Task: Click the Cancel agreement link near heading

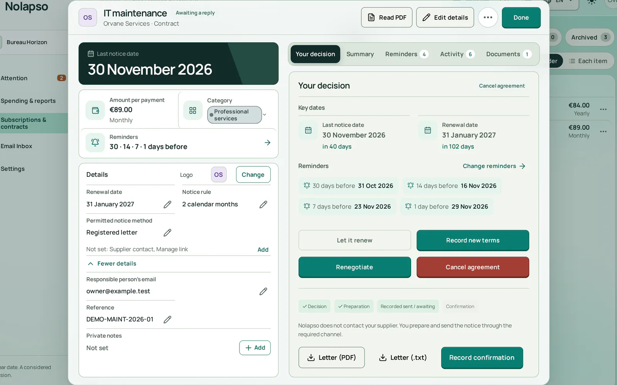Action: pyautogui.click(x=502, y=86)
